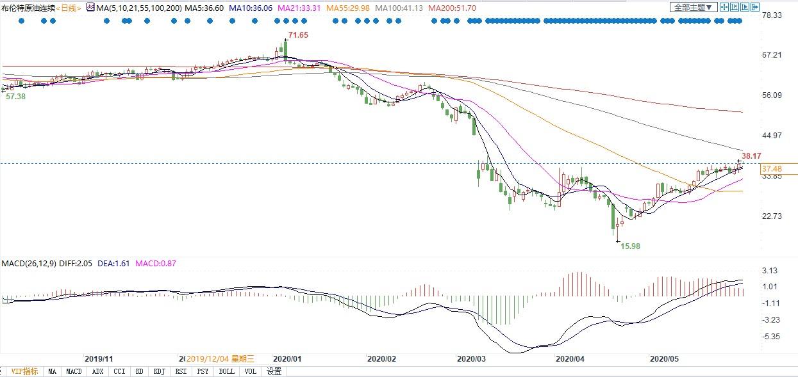
Task: Click the crosshair cursor icon at top right
Action: coord(724,8)
